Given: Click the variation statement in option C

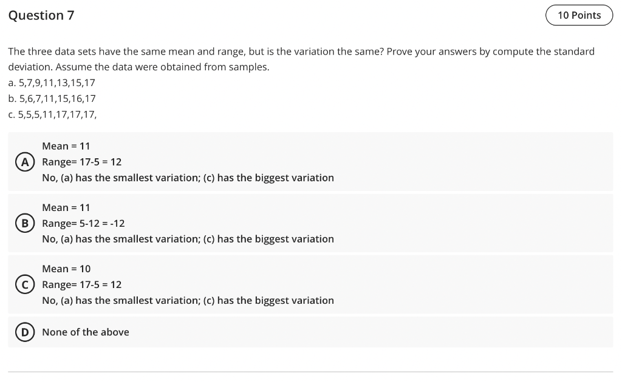Looking at the screenshot, I should click(188, 300).
